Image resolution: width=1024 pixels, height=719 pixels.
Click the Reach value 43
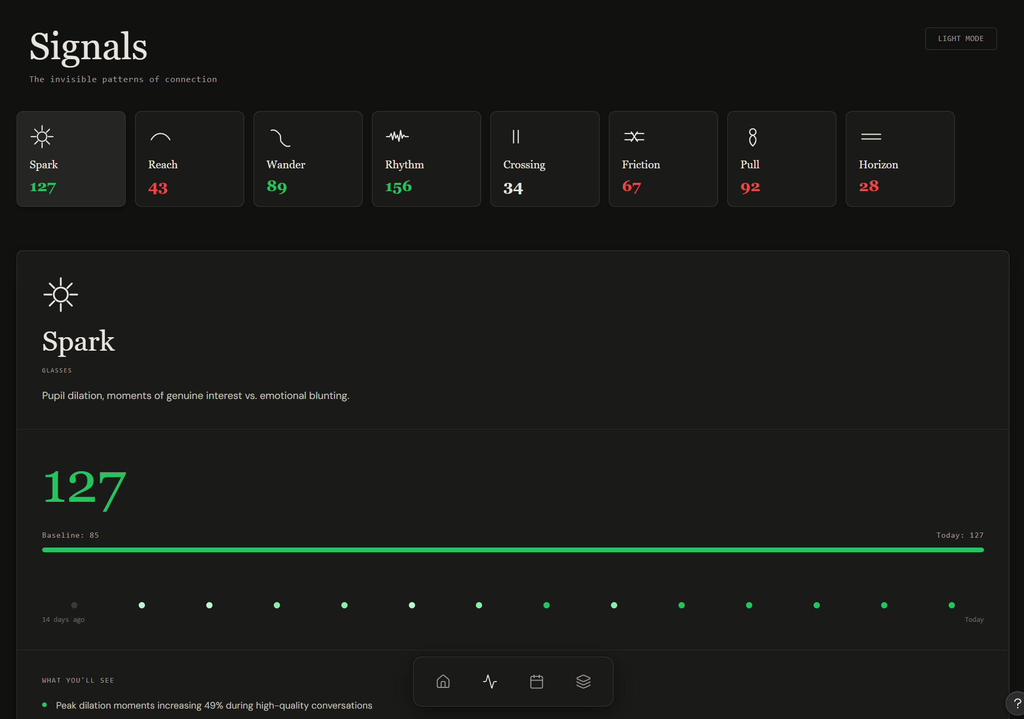point(158,188)
